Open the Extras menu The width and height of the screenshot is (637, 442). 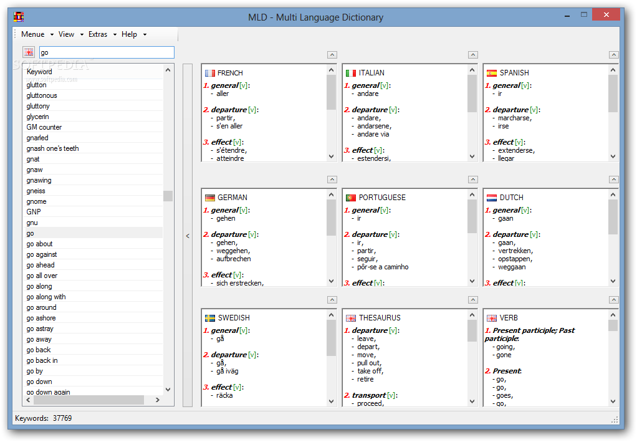(x=102, y=34)
